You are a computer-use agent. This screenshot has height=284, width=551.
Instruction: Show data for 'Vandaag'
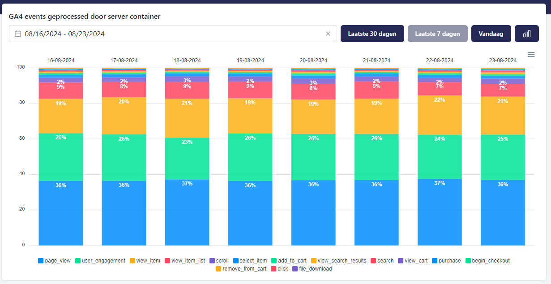491,34
